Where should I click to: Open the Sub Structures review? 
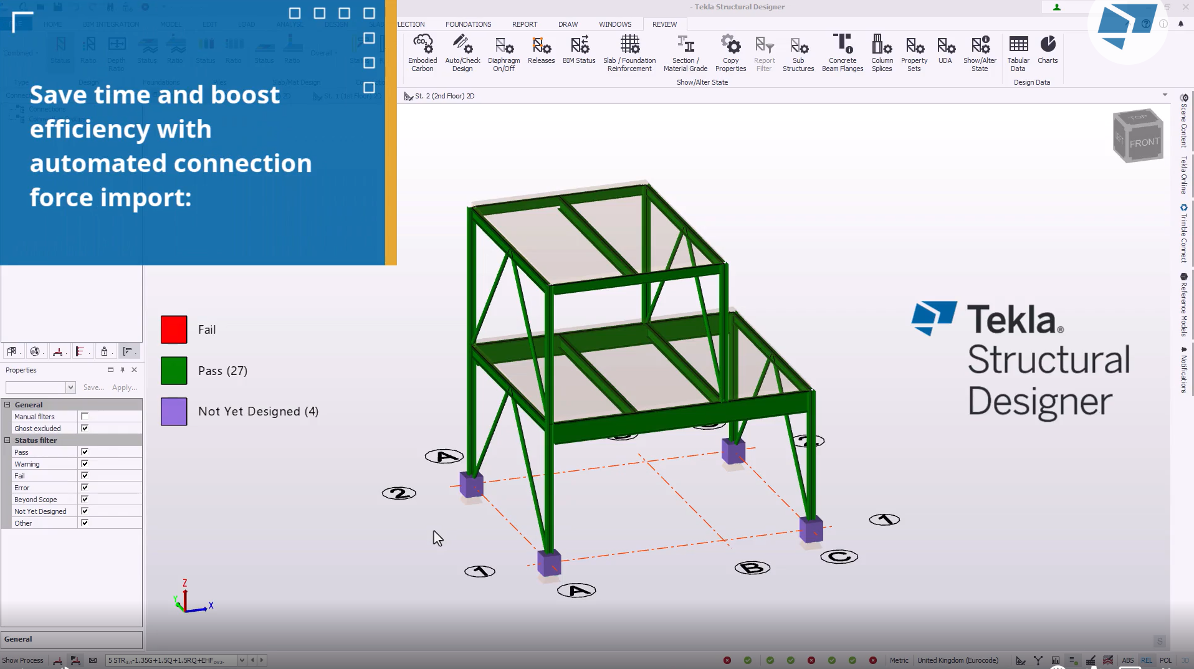[x=798, y=54]
